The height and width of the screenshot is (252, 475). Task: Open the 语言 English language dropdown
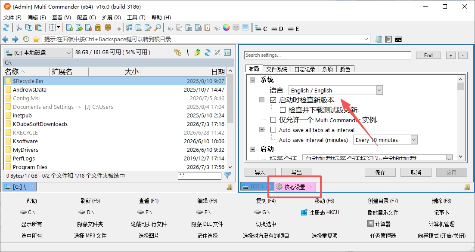[335, 90]
